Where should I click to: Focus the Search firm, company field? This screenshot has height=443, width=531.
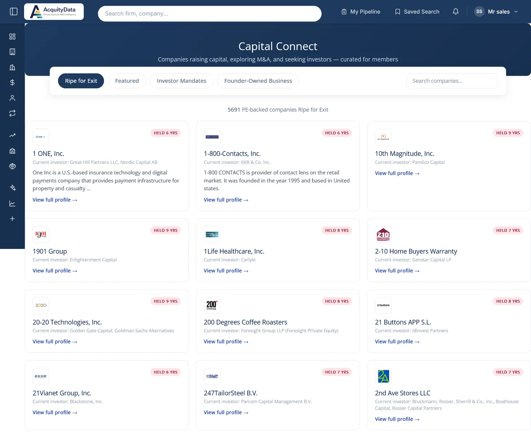(210, 13)
